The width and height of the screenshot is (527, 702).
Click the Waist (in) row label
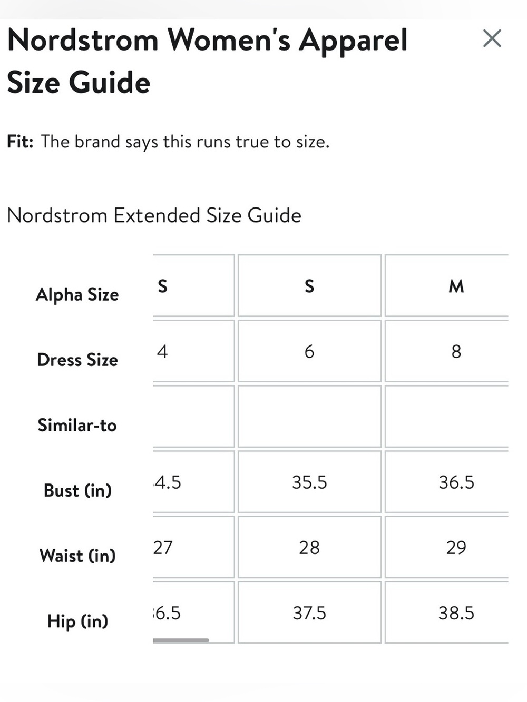point(77,556)
